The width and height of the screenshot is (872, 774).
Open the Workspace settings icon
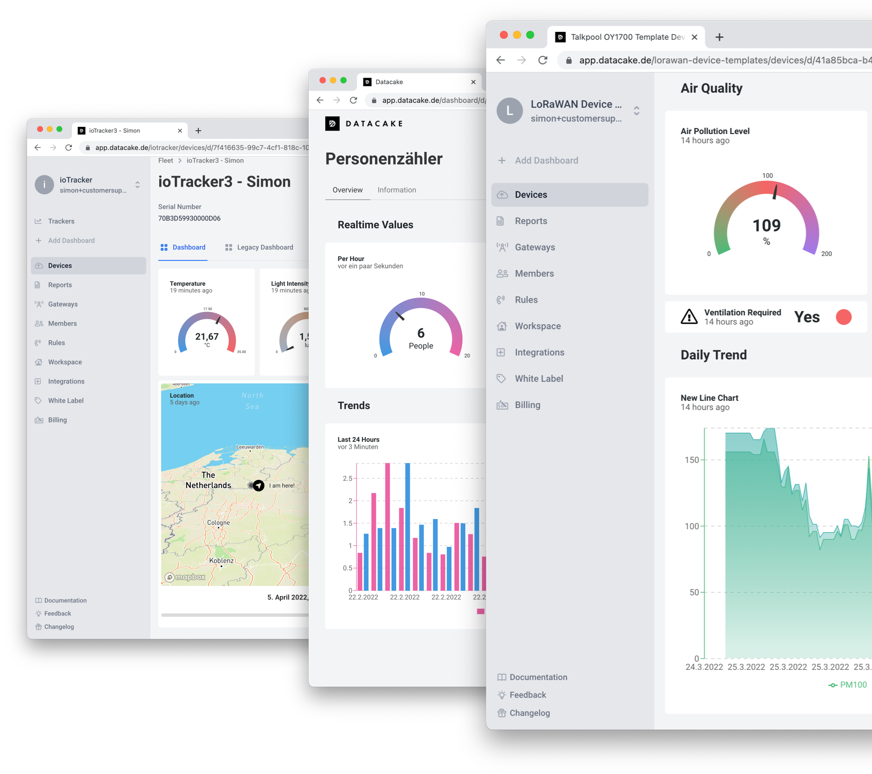502,326
